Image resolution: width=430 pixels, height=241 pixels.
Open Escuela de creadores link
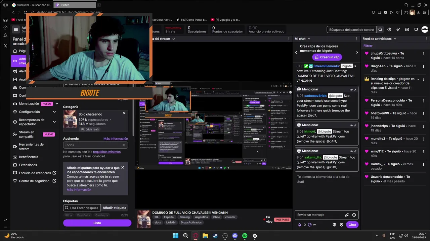pyautogui.click(x=35, y=173)
